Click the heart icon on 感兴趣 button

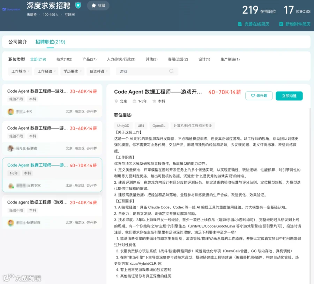(253, 96)
